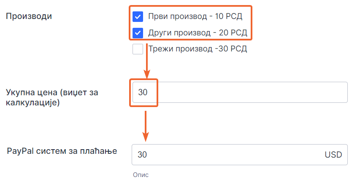
Task: Click the "Опис" description text
Action: pyautogui.click(x=141, y=174)
